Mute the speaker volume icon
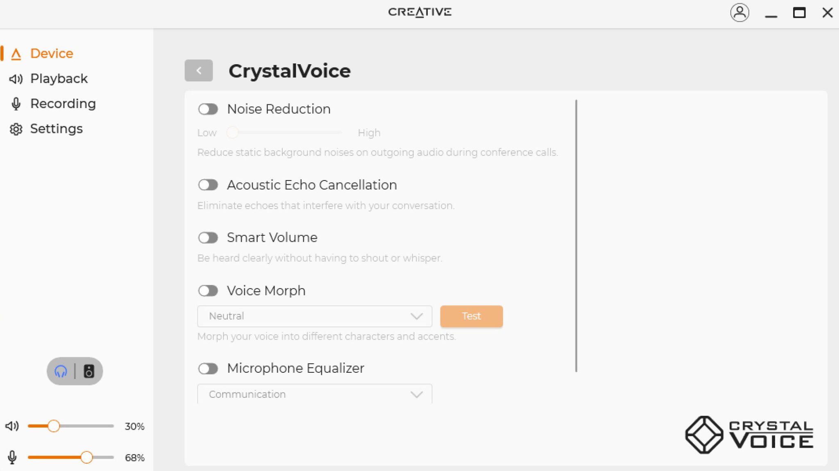Viewport: 839px width, 471px height. [12, 426]
